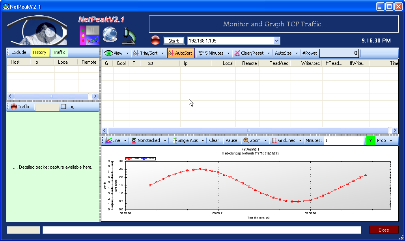Click the traffic grid scroll-right arrow
The height and width of the screenshot is (241, 405).
click(x=395, y=130)
